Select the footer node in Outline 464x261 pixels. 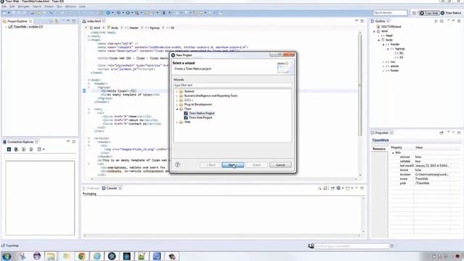click(394, 70)
